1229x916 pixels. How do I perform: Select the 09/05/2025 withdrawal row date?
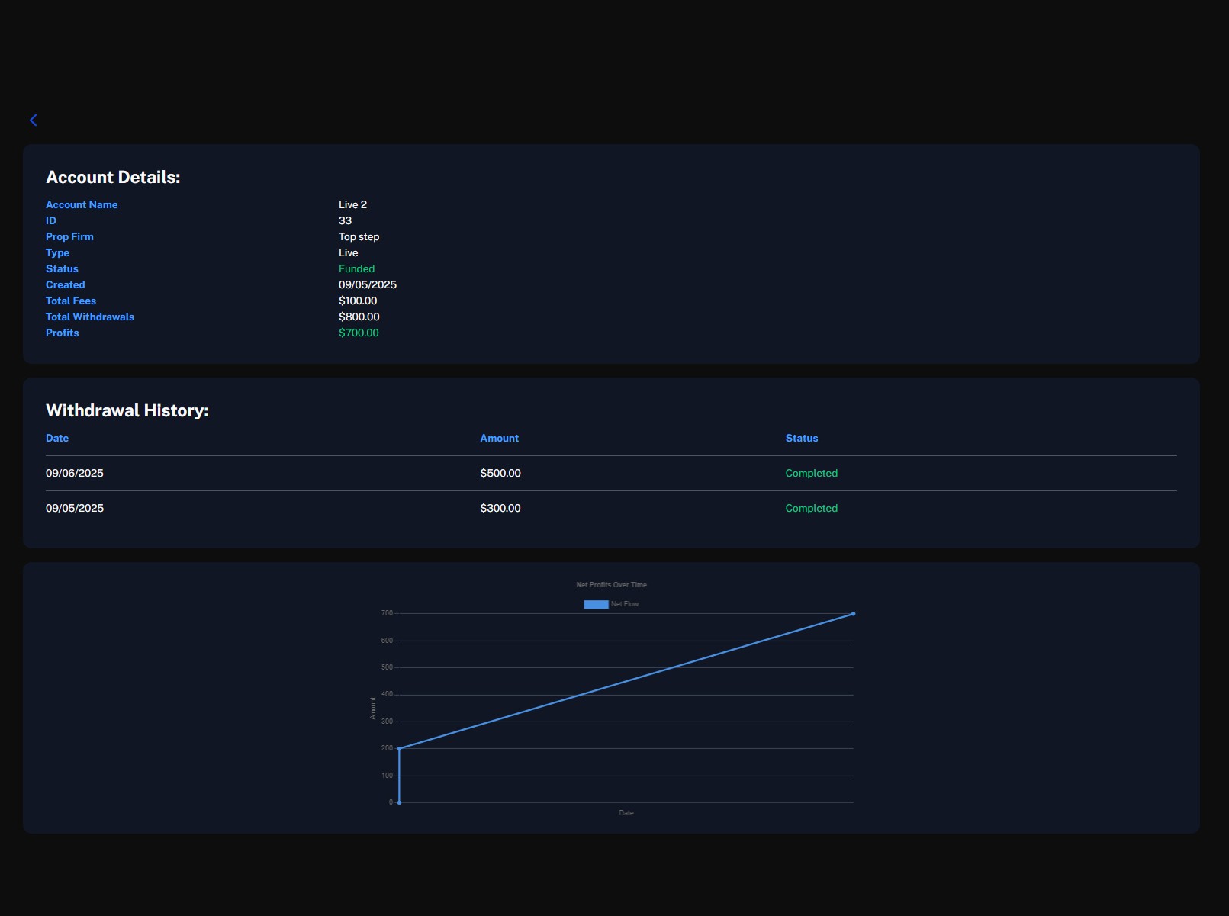(x=75, y=509)
